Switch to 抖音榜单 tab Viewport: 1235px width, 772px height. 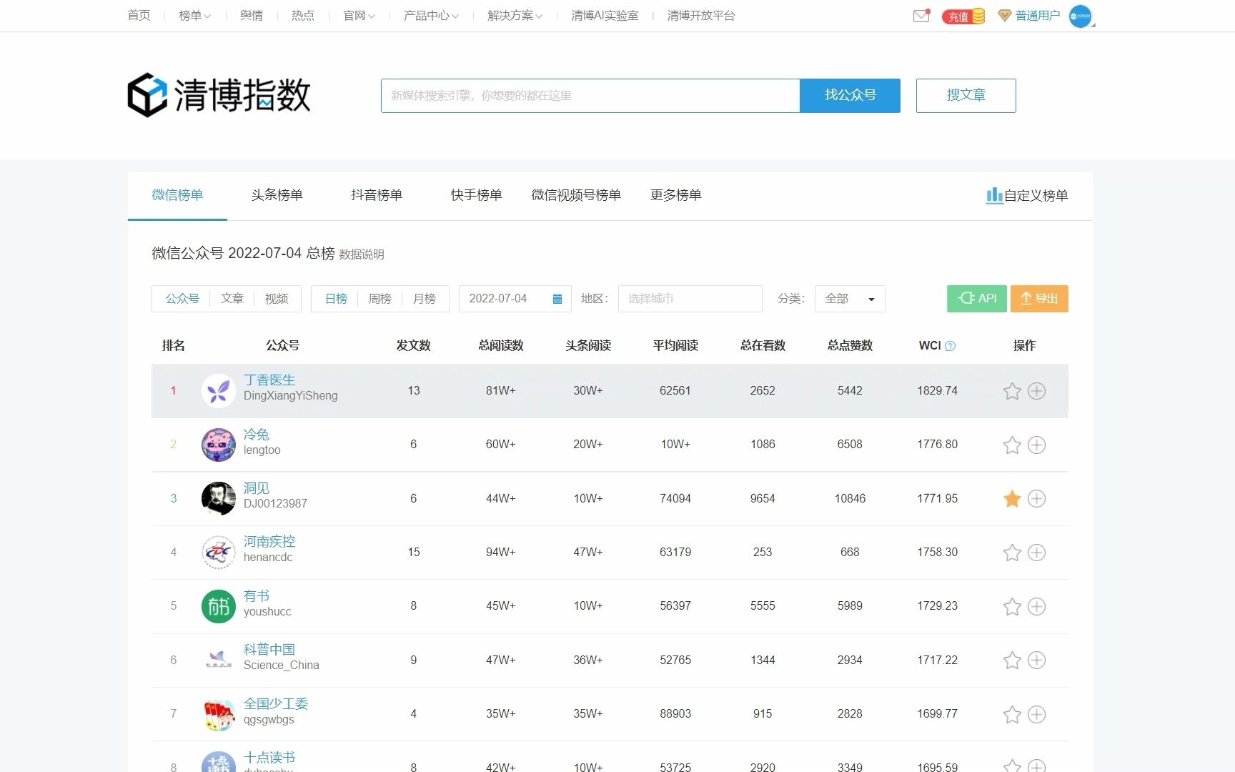(x=377, y=195)
